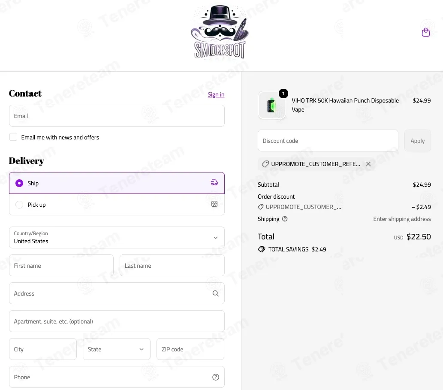Screen dimensions: 443x390
Task: Select the Ship delivery option
Action: point(117,183)
